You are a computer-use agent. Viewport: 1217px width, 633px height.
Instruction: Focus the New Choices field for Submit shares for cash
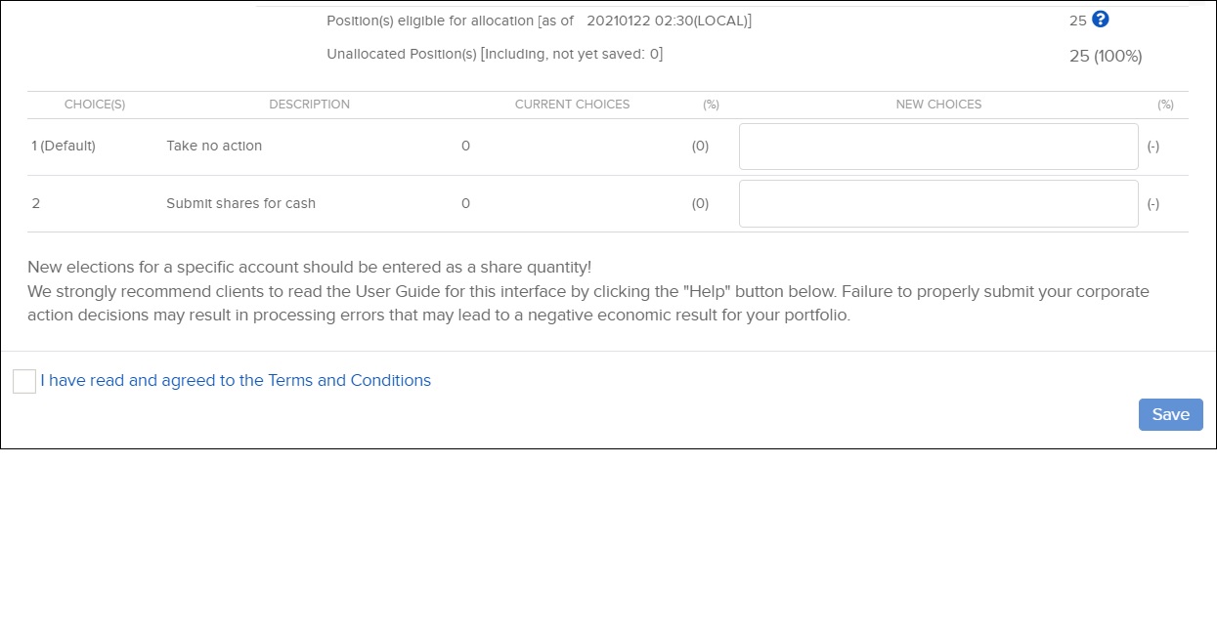[938, 203]
